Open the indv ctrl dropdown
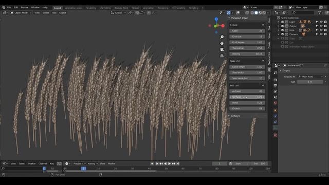This screenshot has height=185, width=329. click(x=247, y=85)
